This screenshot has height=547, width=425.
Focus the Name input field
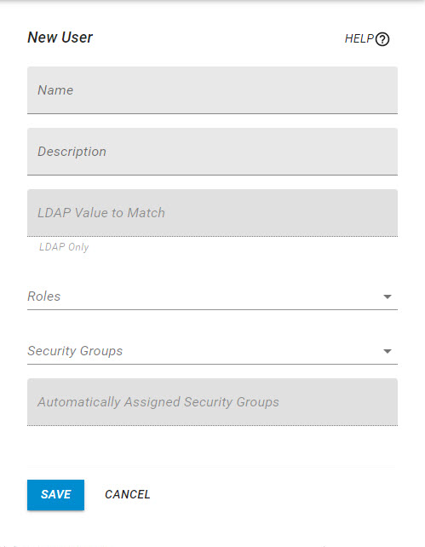[212, 90]
